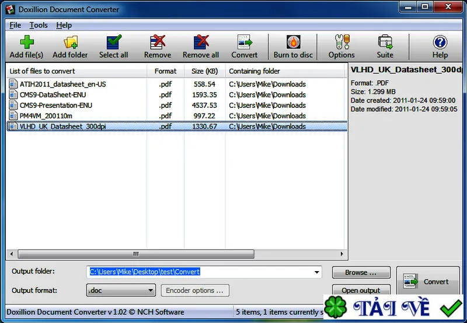Viewport: 467px width, 323px height.
Task: Click the large Convert button at bottom right
Action: 428,281
